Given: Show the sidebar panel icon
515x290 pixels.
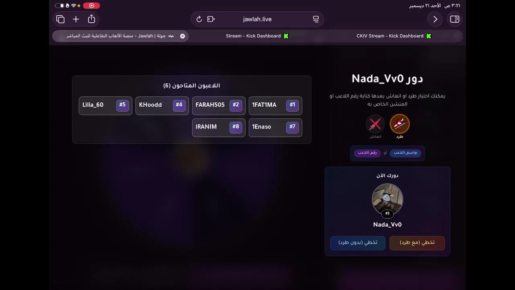Looking at the screenshot, I should [x=455, y=19].
